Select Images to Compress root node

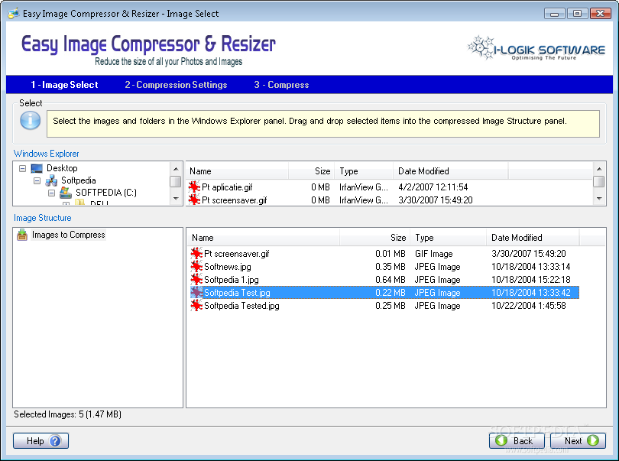point(68,235)
